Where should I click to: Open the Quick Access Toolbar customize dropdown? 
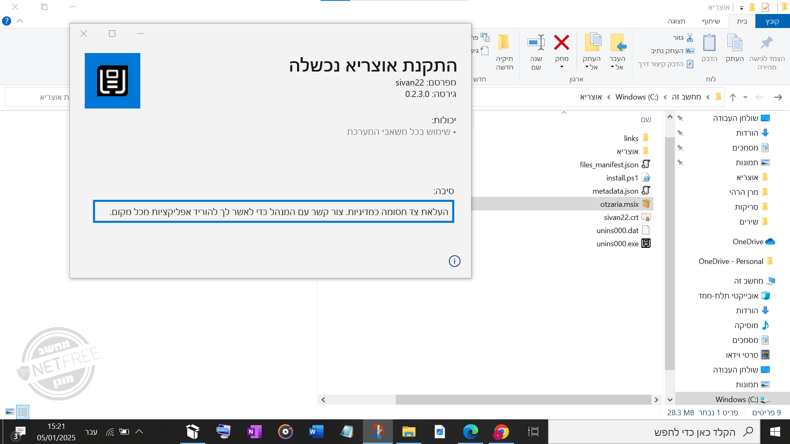tap(741, 8)
